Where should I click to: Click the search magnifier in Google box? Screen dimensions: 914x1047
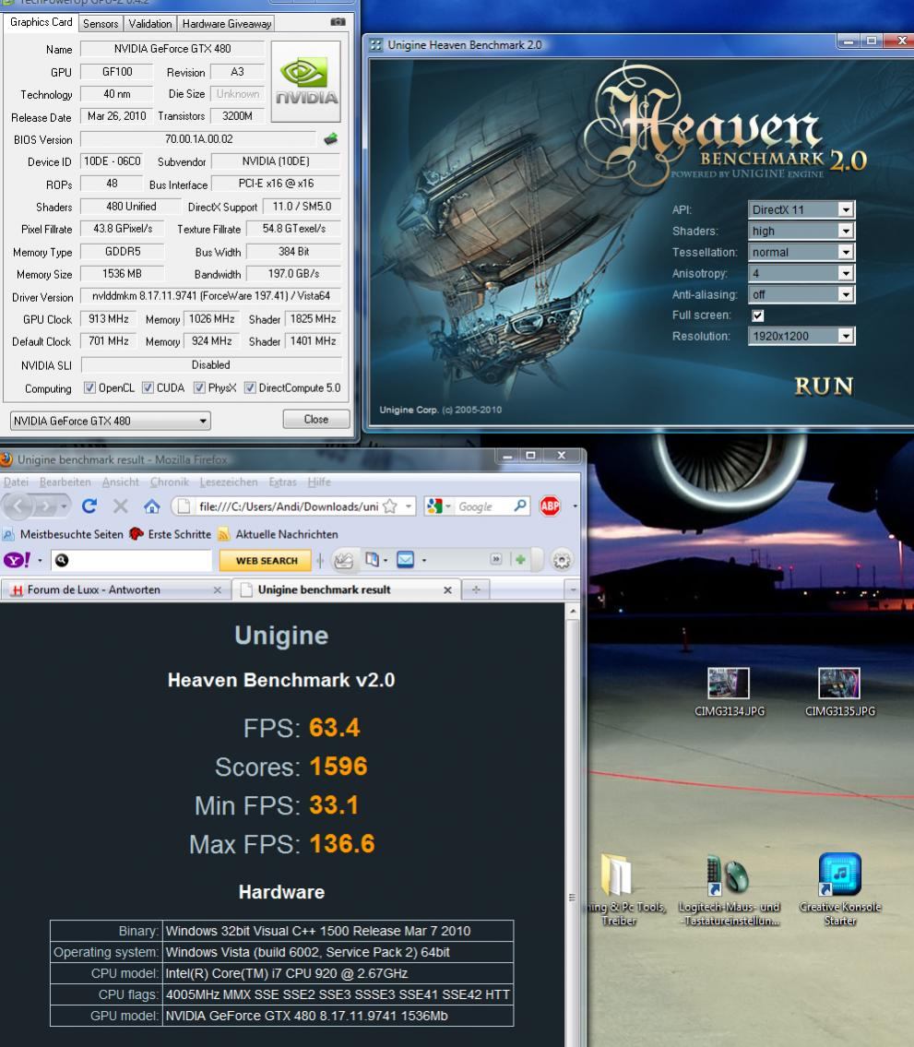[520, 506]
